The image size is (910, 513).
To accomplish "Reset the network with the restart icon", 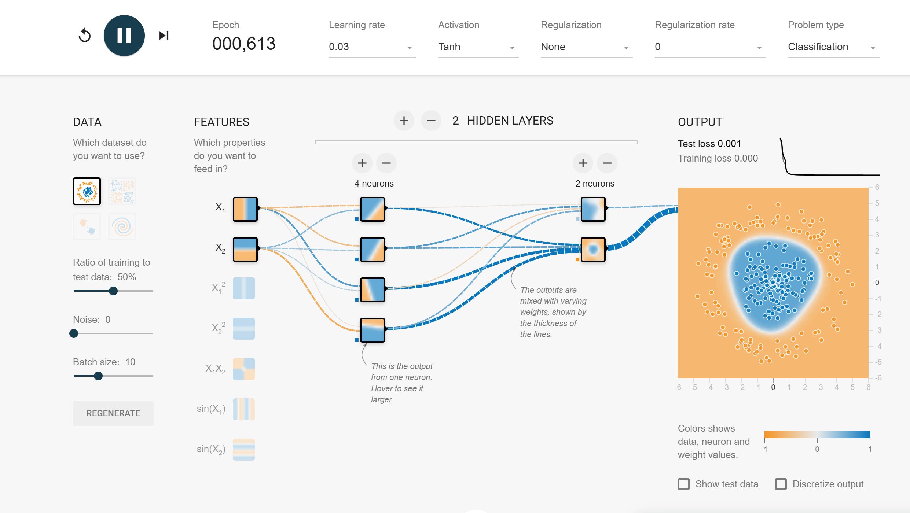I will [85, 36].
